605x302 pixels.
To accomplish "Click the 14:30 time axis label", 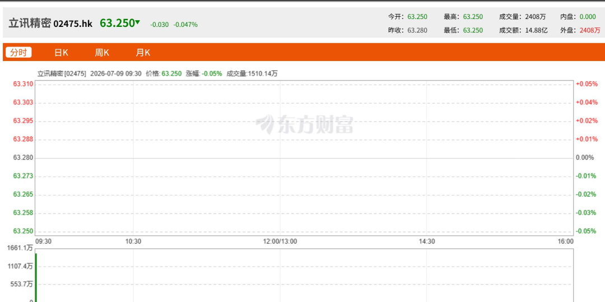I will click(427, 241).
